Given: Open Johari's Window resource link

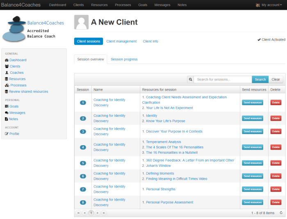Looking at the screenshot, I should point(159,166).
